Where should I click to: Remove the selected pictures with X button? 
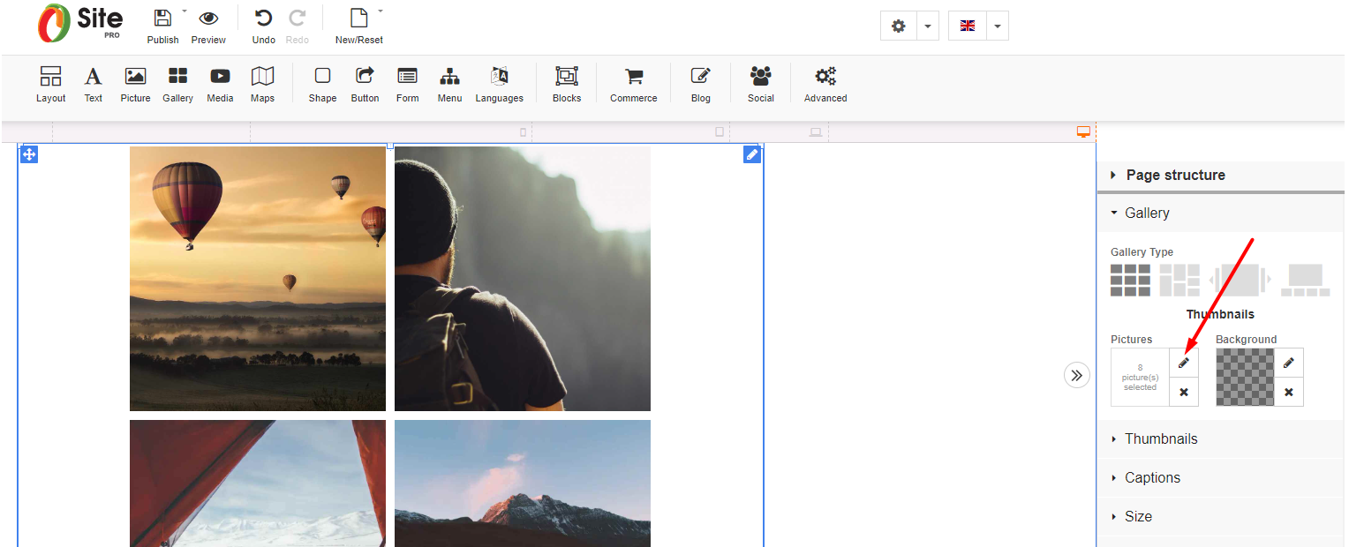[x=1184, y=392]
